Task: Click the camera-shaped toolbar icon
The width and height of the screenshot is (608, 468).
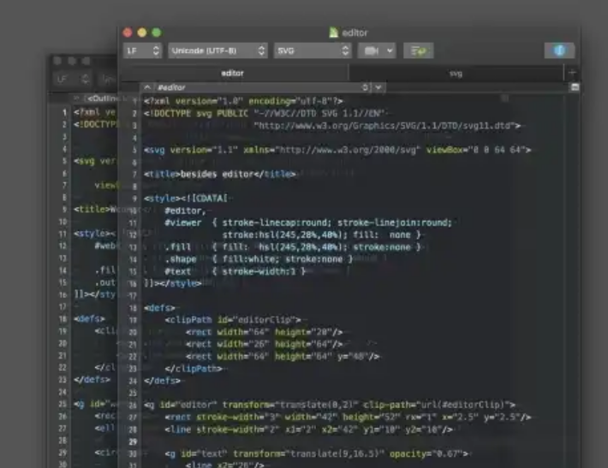Action: point(371,50)
